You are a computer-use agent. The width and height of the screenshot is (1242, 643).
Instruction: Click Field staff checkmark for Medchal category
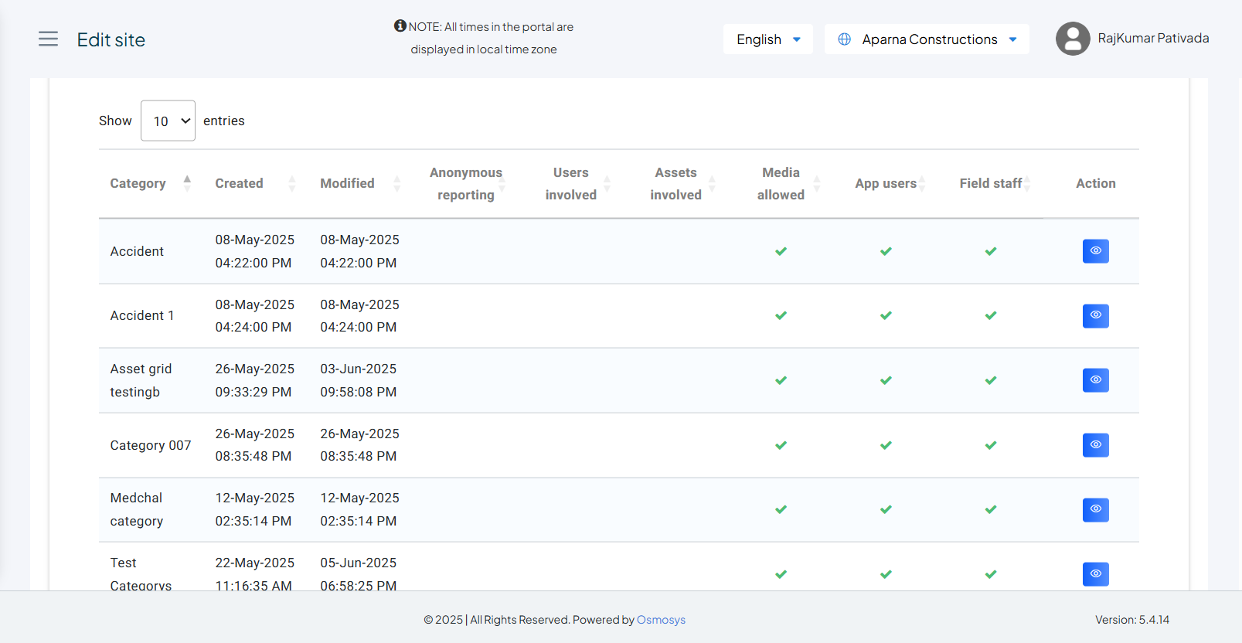(991, 509)
